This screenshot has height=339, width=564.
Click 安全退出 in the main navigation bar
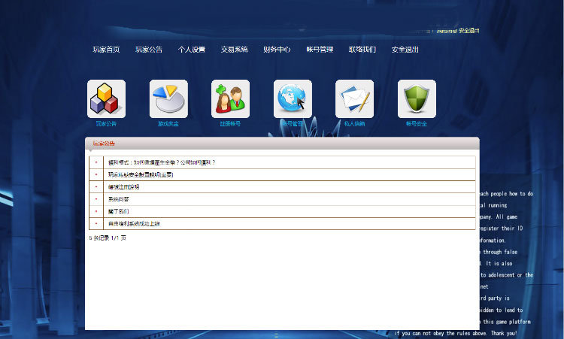click(405, 50)
